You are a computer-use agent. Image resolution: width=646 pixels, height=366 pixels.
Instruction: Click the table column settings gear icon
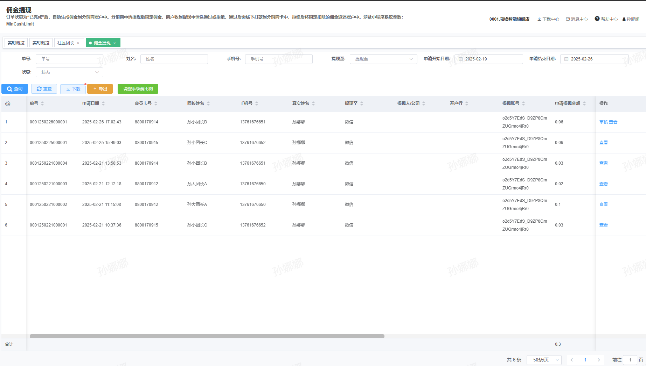(x=8, y=104)
